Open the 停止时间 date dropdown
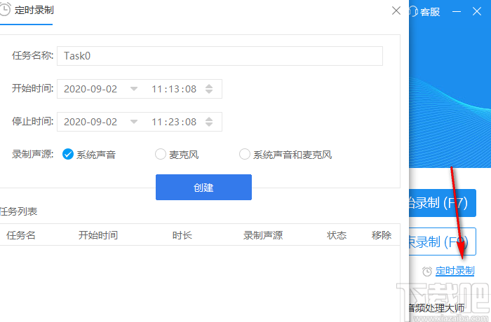This screenshot has height=322, width=491. (134, 122)
